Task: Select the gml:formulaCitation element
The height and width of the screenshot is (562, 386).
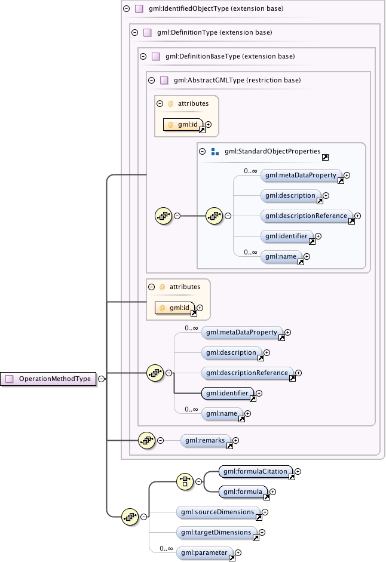Action: [256, 472]
